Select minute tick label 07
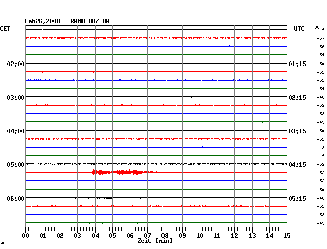 coord(147,236)
